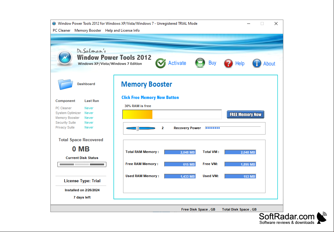Image resolution: width=334 pixels, height=232 pixels.
Task: Click the recovery power value 2
Action: tap(163, 128)
